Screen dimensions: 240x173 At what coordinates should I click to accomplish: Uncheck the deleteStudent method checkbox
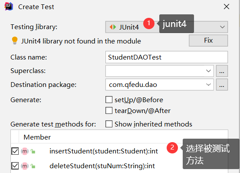15,166
